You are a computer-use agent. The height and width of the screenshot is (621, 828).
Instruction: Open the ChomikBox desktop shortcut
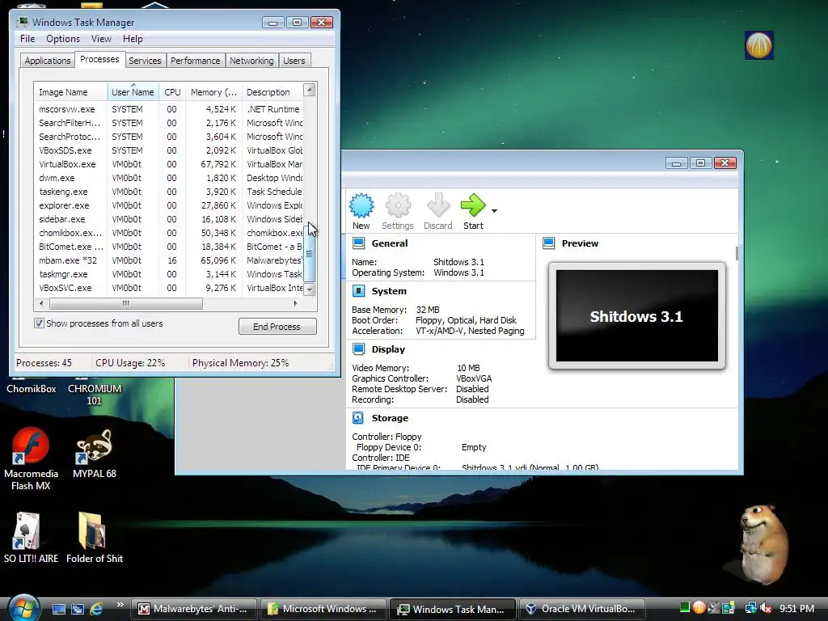32,388
